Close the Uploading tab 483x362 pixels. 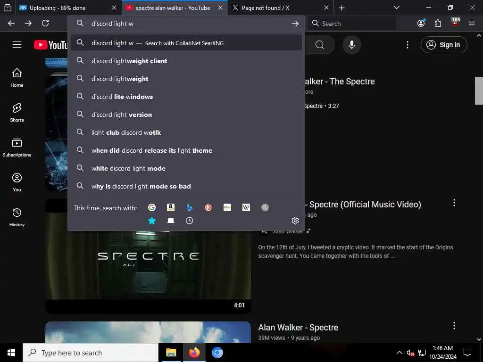[x=114, y=8]
